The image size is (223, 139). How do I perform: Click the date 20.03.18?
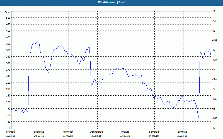(39, 136)
